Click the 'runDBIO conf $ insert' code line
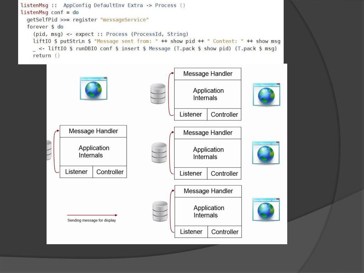This screenshot has width=364, height=273. click(x=155, y=48)
